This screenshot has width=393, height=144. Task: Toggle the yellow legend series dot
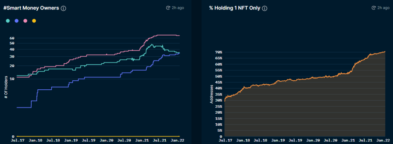pos(34,21)
